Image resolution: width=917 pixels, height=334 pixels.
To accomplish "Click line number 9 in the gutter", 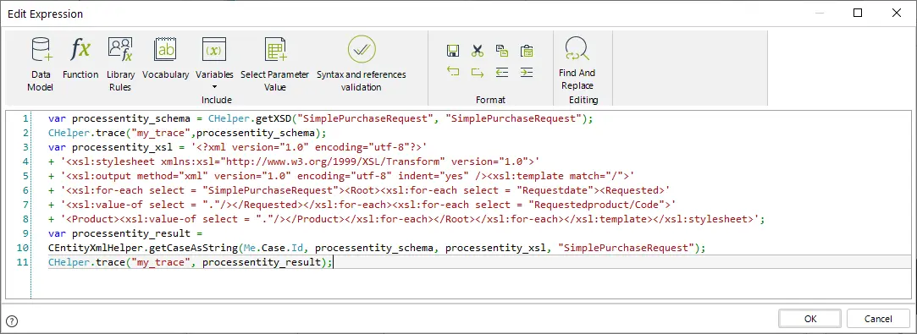I will pyautogui.click(x=25, y=233).
